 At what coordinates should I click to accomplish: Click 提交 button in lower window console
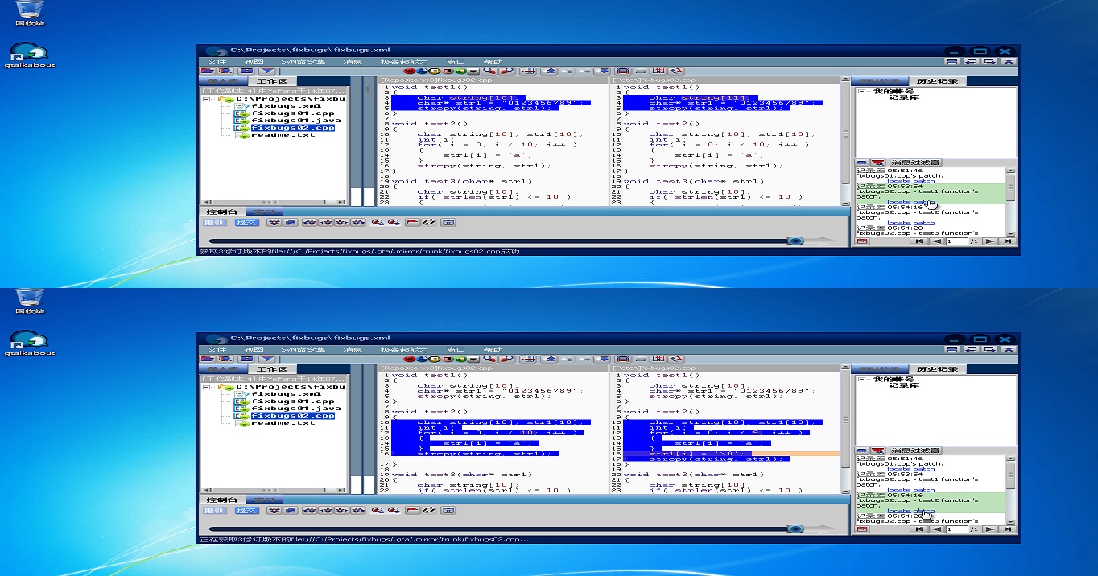[x=246, y=511]
